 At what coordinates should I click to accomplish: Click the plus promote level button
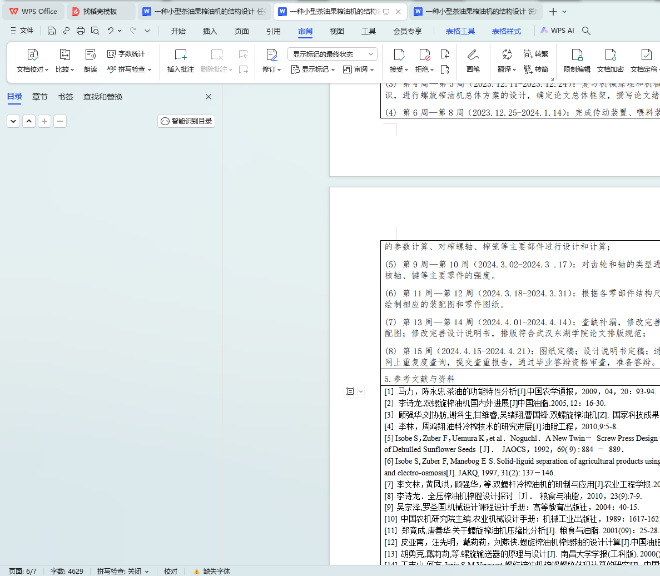[x=44, y=121]
